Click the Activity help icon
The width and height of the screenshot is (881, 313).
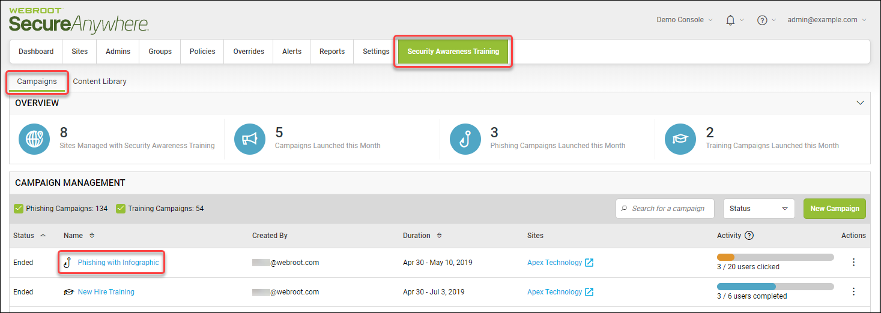coord(749,236)
